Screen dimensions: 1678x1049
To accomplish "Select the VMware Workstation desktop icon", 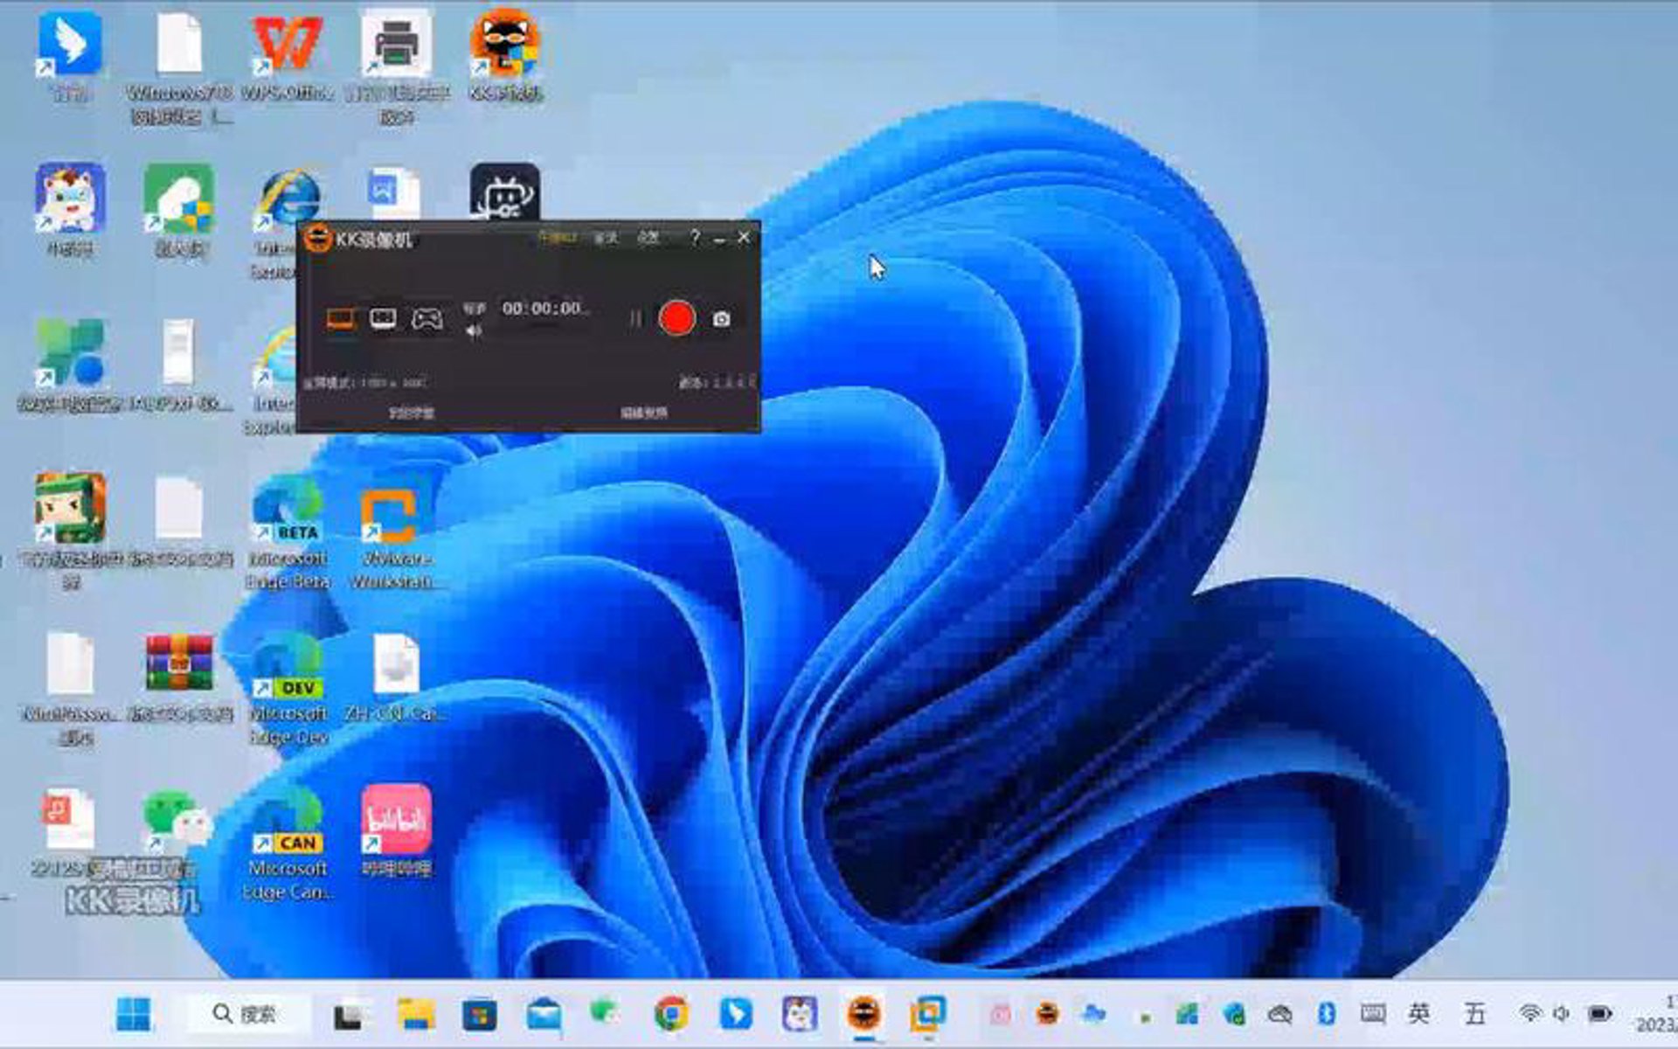I will pos(396,540).
